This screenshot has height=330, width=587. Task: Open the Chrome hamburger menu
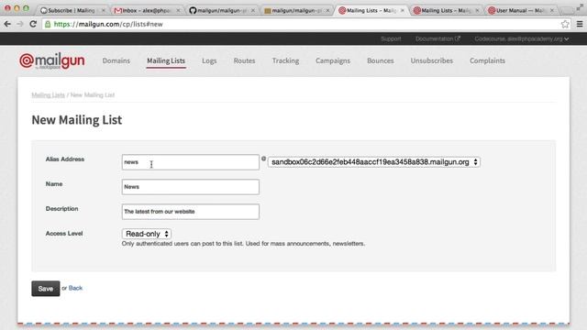[x=580, y=25]
